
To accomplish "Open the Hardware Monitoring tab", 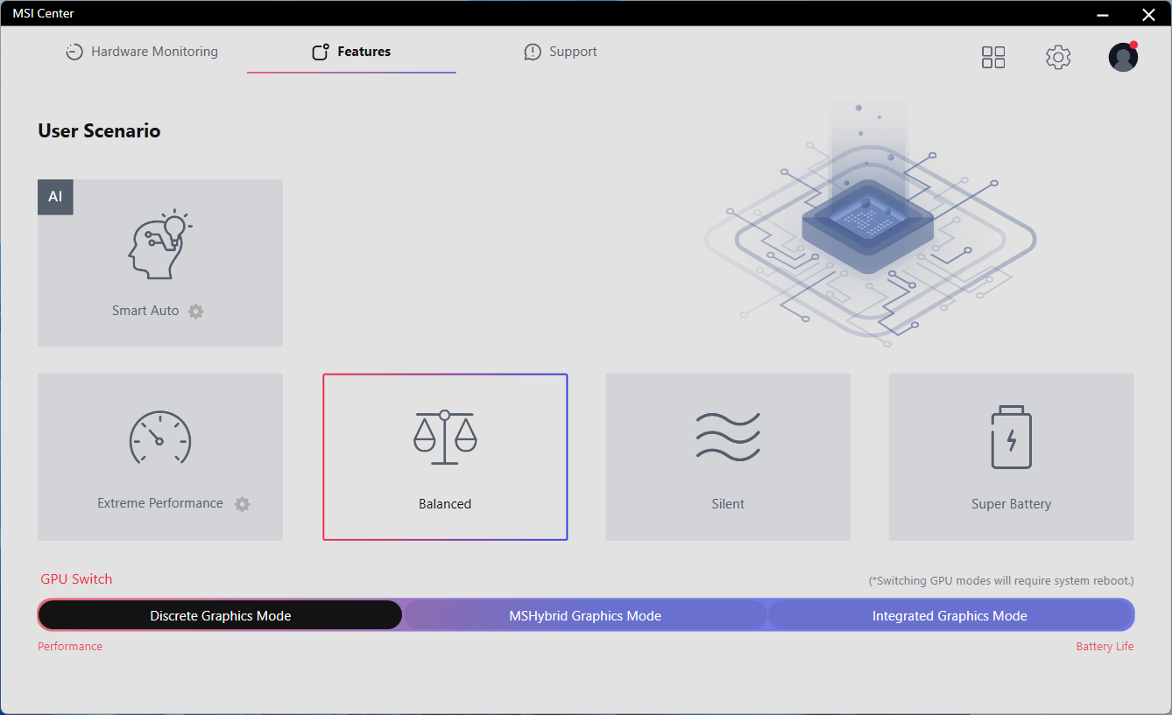I will 142,52.
